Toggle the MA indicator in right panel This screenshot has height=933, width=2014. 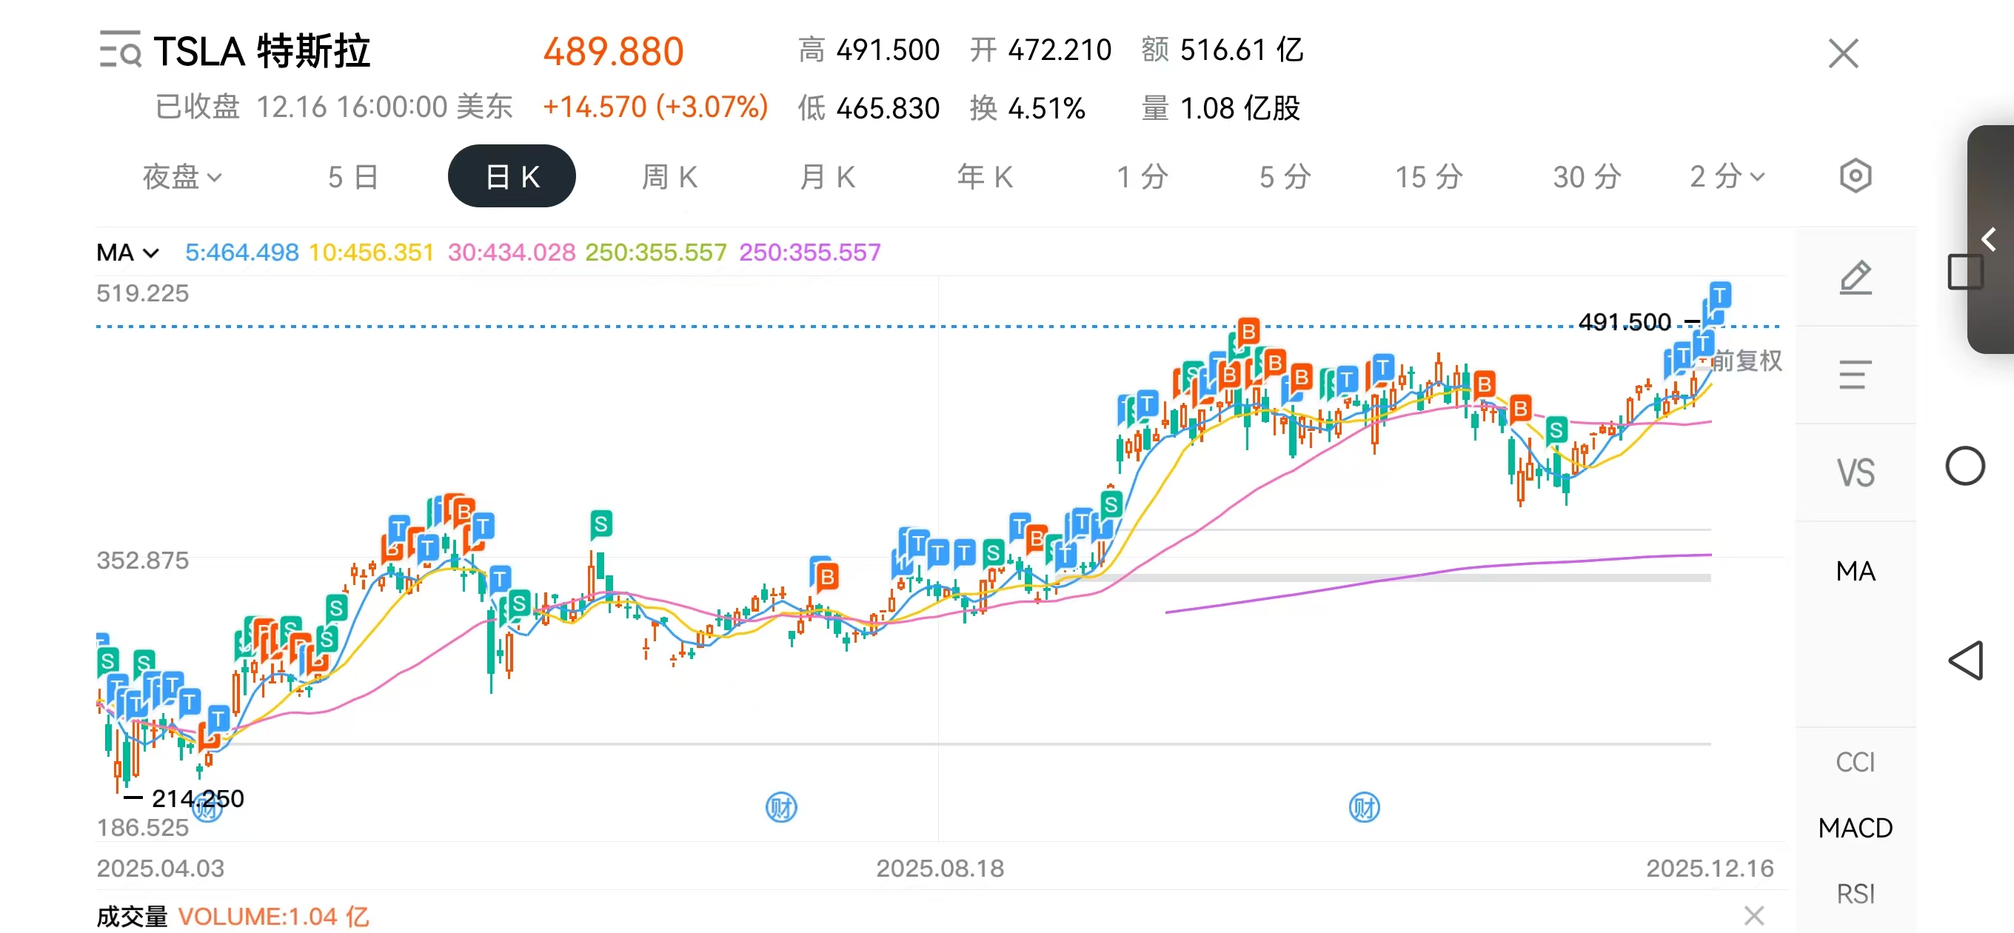pos(1855,571)
